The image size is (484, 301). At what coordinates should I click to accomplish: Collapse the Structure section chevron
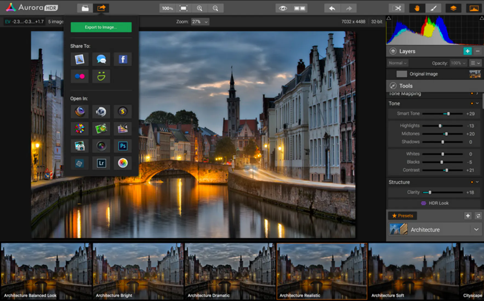point(477,182)
